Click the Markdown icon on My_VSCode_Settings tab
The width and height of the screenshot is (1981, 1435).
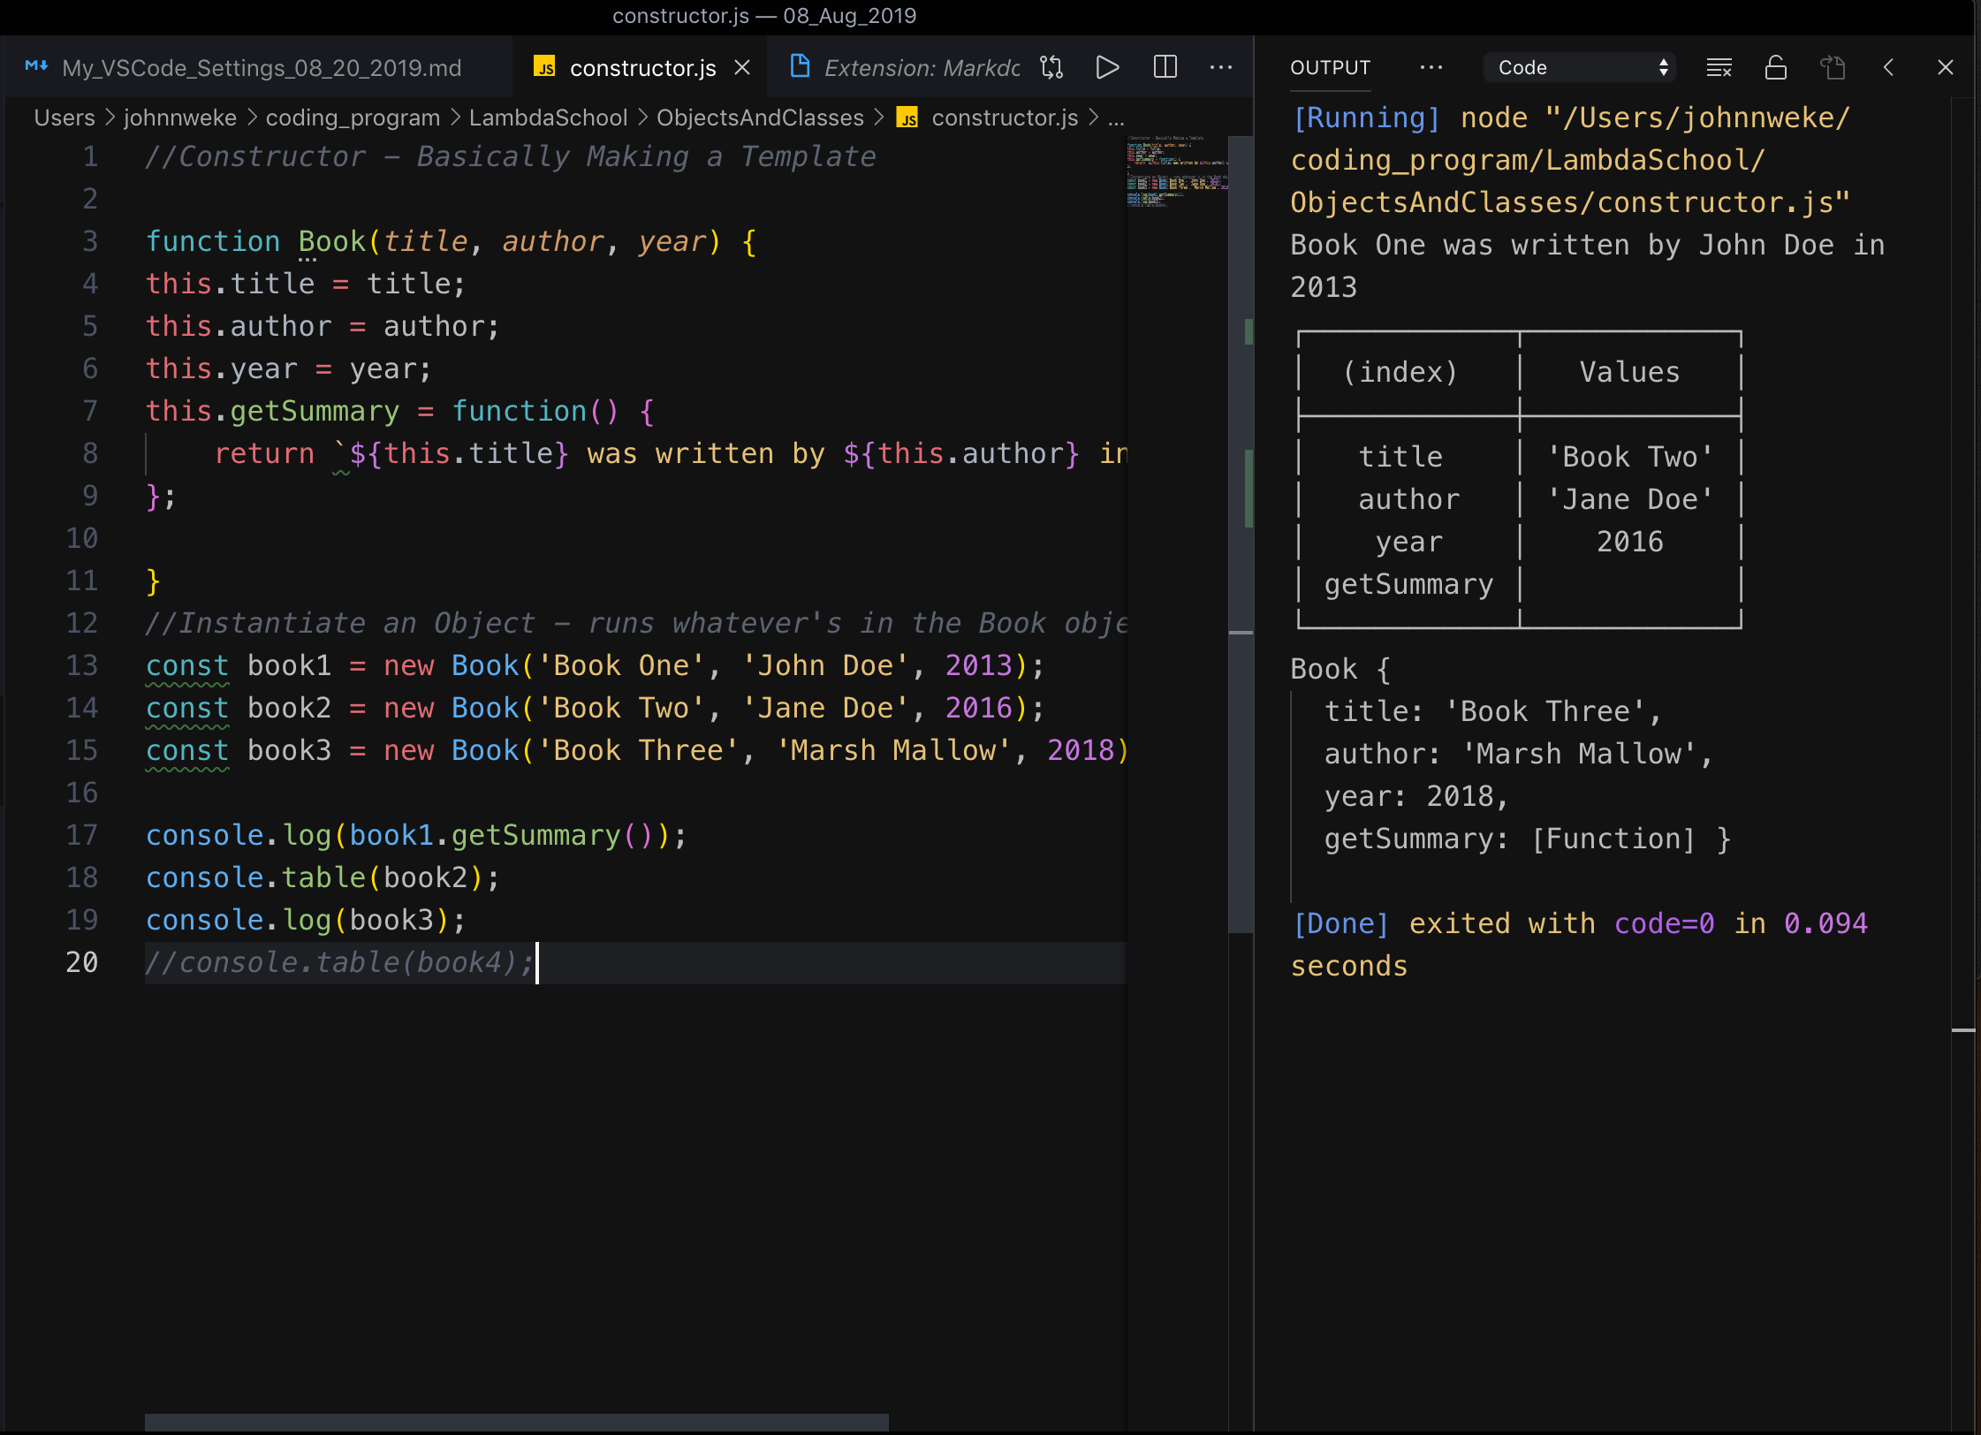pyautogui.click(x=37, y=66)
